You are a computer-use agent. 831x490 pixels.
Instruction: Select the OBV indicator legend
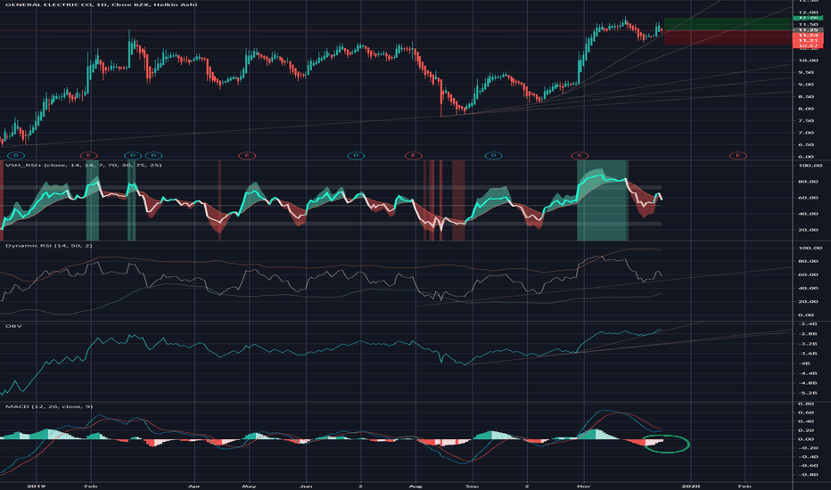pos(13,326)
